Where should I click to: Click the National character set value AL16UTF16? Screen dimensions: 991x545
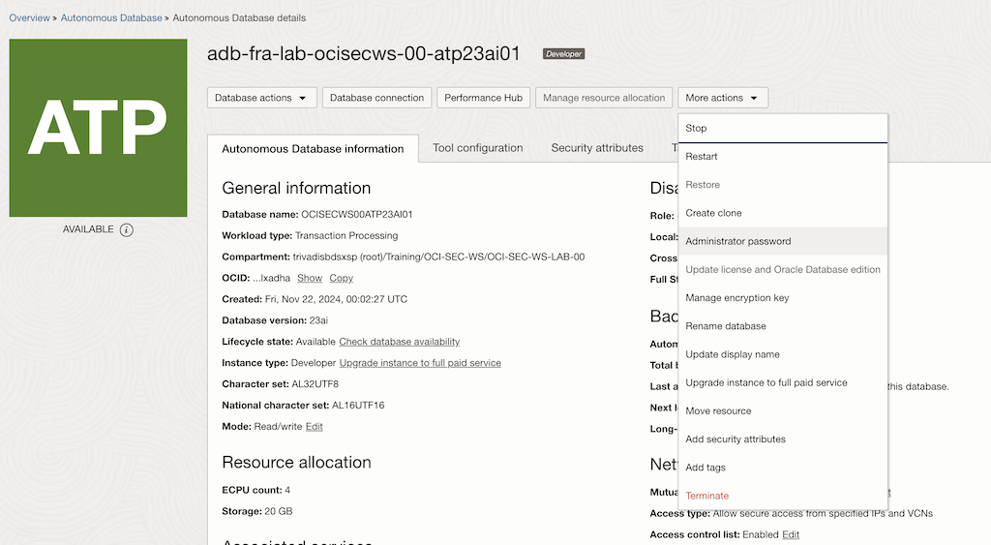(x=358, y=406)
